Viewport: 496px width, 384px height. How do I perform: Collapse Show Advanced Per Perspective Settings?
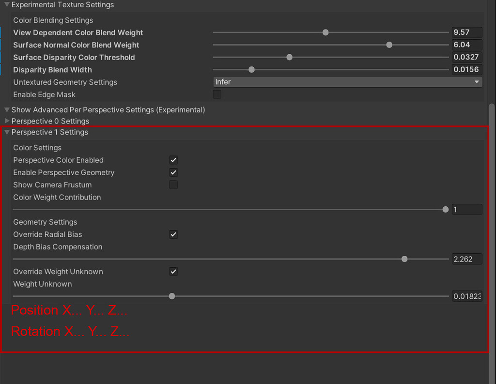[7, 110]
